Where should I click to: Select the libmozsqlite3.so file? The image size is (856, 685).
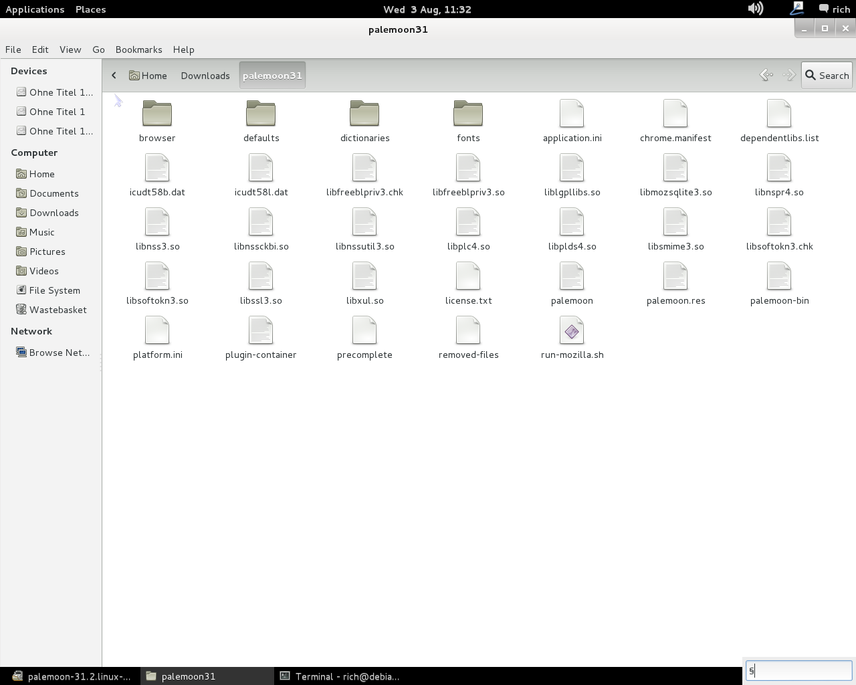coord(675,175)
